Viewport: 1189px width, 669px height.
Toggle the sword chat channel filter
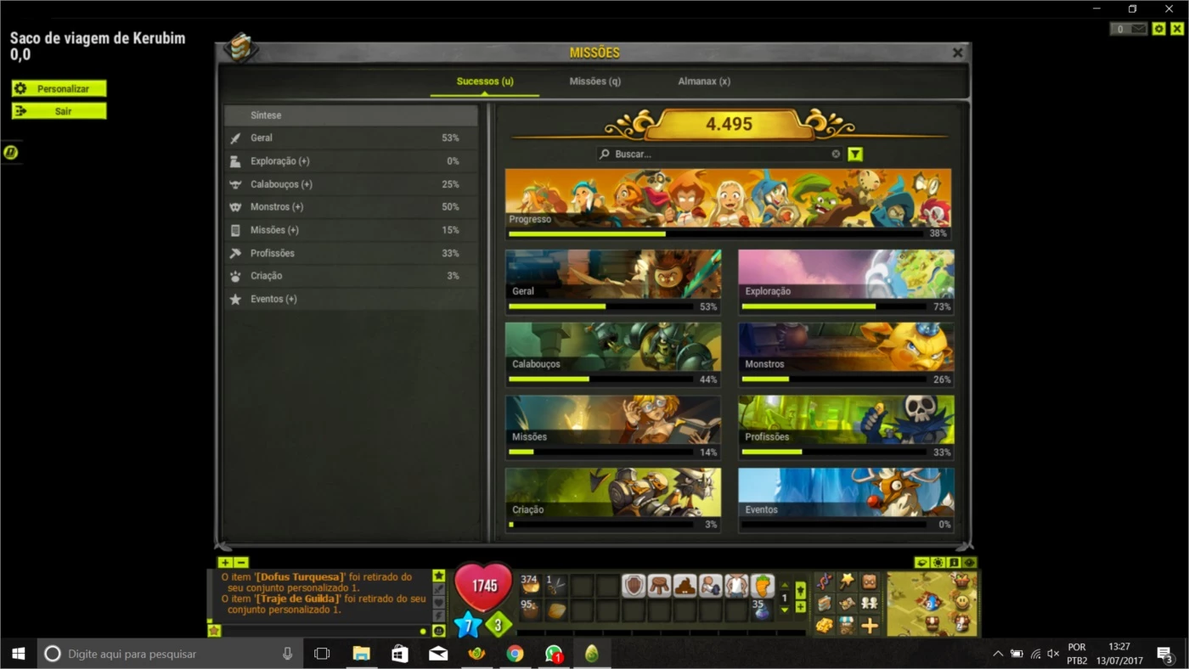point(439,589)
